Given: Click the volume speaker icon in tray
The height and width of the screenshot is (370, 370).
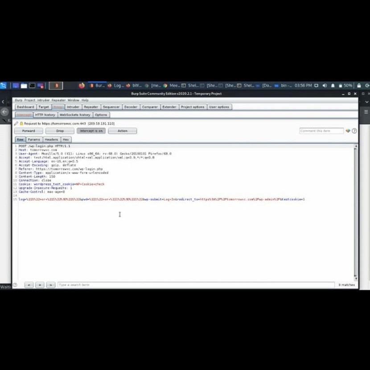Looking at the screenshot, I should [325, 86].
